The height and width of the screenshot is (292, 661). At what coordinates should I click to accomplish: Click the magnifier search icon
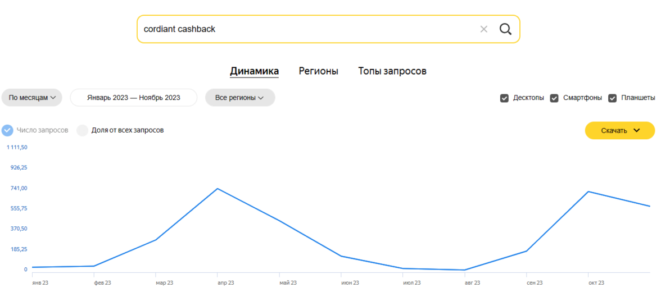coord(505,29)
